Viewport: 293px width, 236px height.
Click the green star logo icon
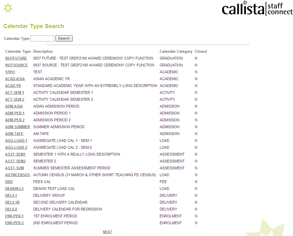pyautogui.click(x=8, y=8)
